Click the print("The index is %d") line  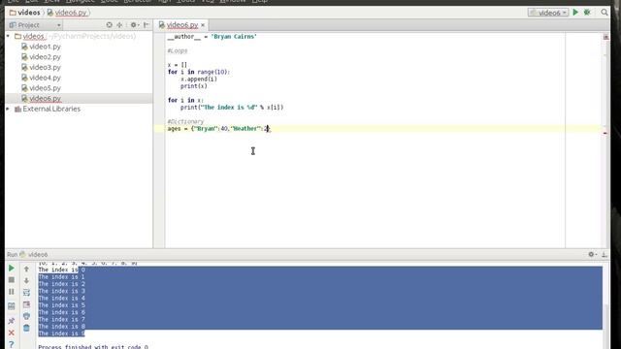click(232, 108)
